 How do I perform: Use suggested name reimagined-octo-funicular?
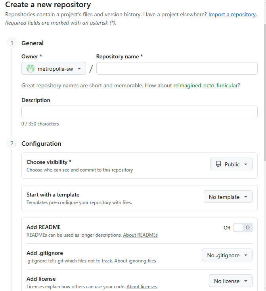(x=207, y=85)
